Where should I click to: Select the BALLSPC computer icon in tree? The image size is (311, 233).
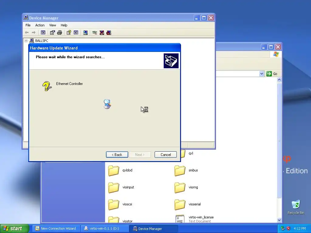(x=32, y=41)
